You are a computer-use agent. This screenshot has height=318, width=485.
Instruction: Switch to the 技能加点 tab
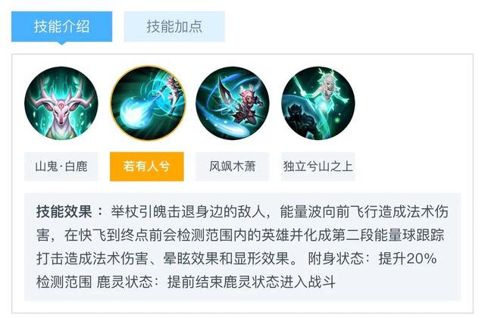(x=174, y=26)
